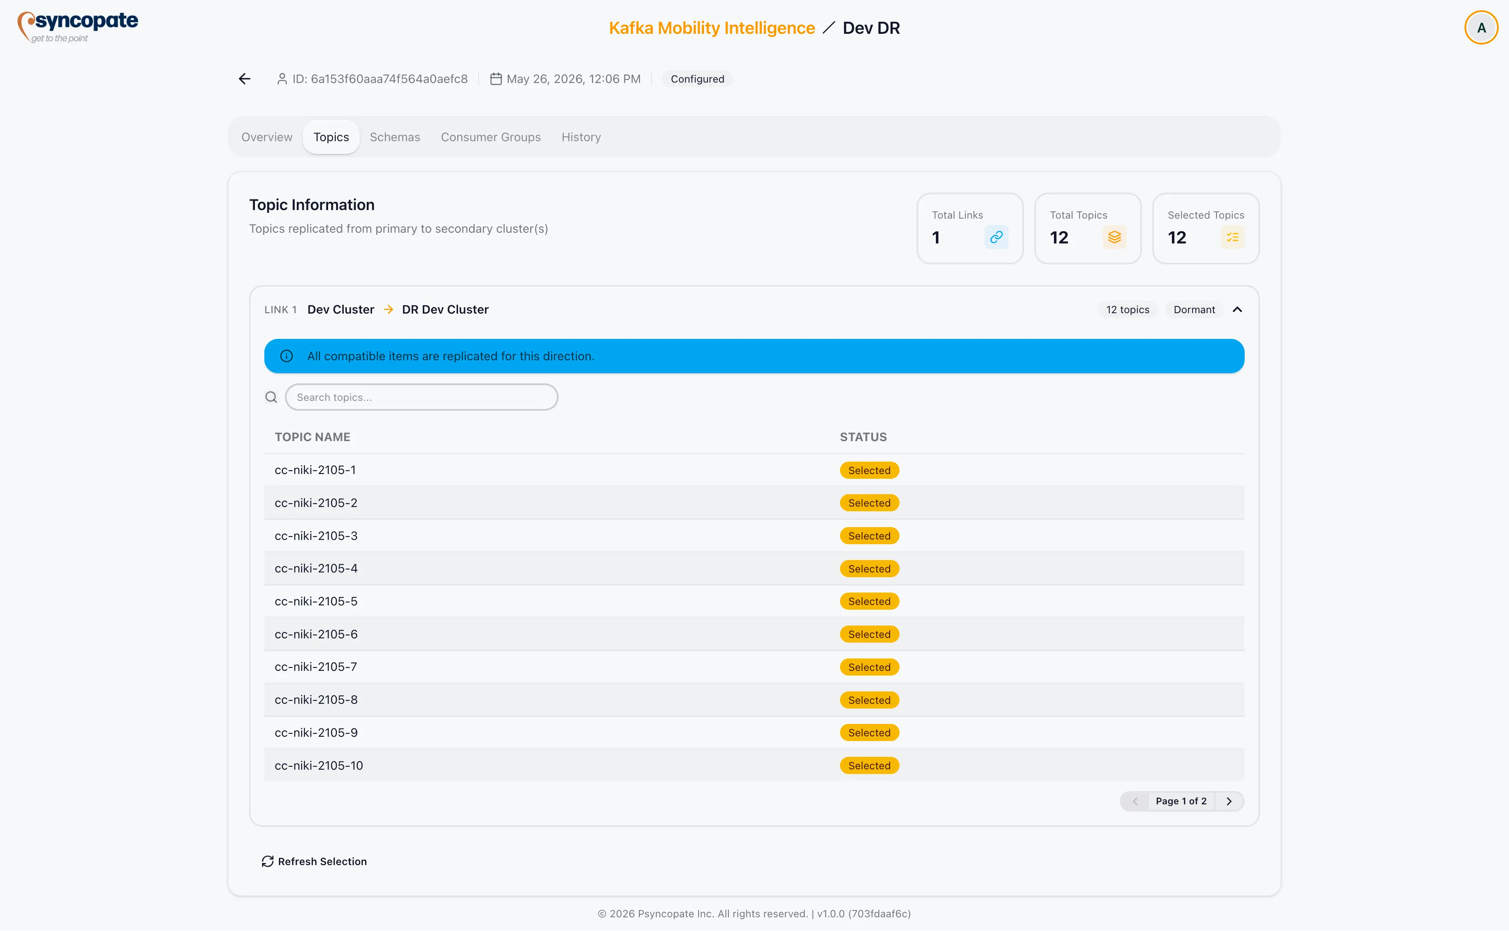The height and width of the screenshot is (931, 1509).
Task: Click the blue replication info banner
Action: [x=754, y=356]
